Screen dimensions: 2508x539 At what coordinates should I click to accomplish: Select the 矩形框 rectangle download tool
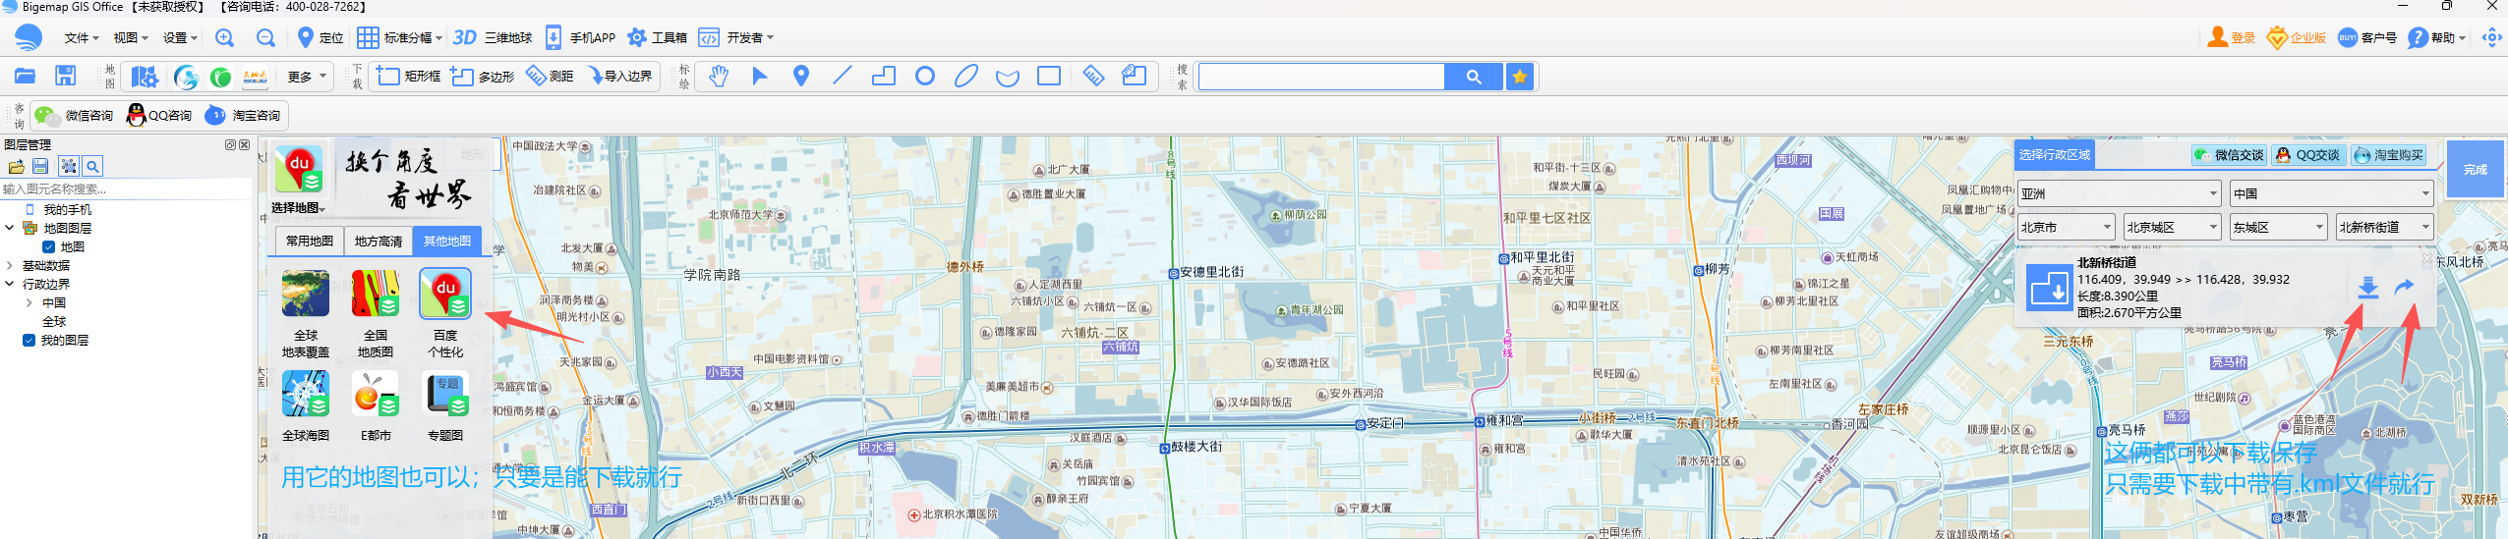(408, 76)
